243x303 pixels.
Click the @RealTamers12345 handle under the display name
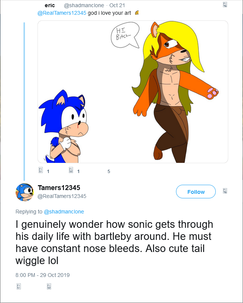pyautogui.click(x=62, y=196)
